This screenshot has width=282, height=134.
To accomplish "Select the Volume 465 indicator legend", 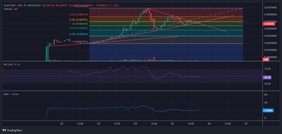I will click(11, 9).
